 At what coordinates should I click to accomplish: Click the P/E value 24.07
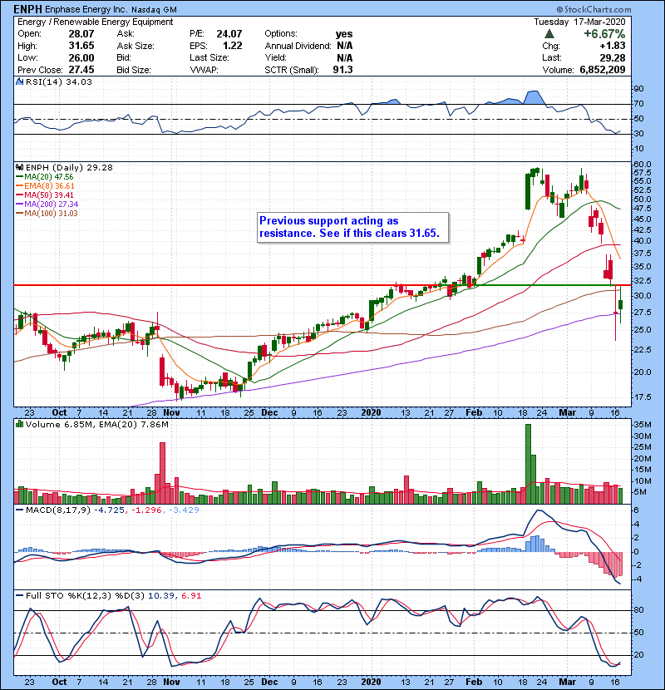(x=229, y=34)
